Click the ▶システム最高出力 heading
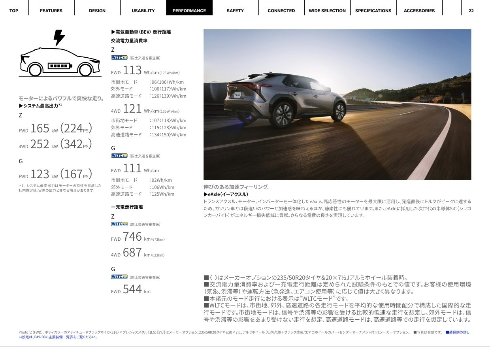490x347 pixels. [x=40, y=106]
